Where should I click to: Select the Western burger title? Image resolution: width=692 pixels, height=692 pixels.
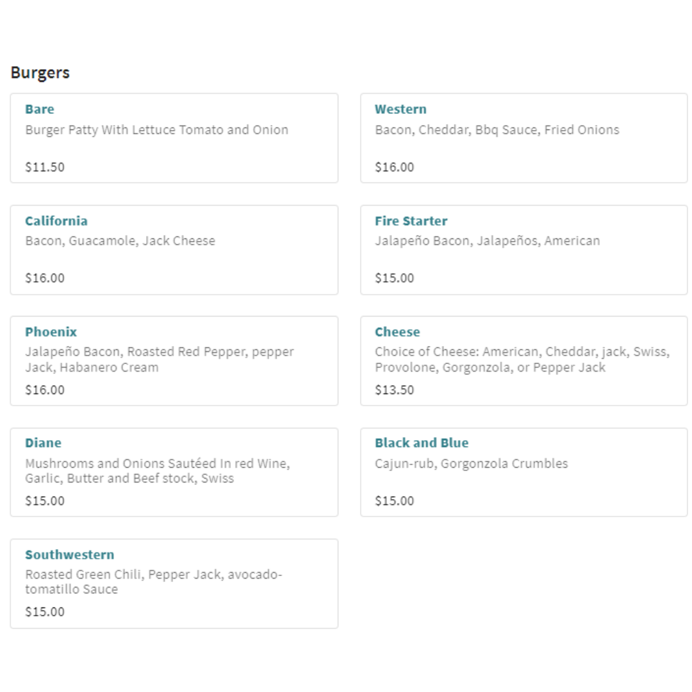400,110
